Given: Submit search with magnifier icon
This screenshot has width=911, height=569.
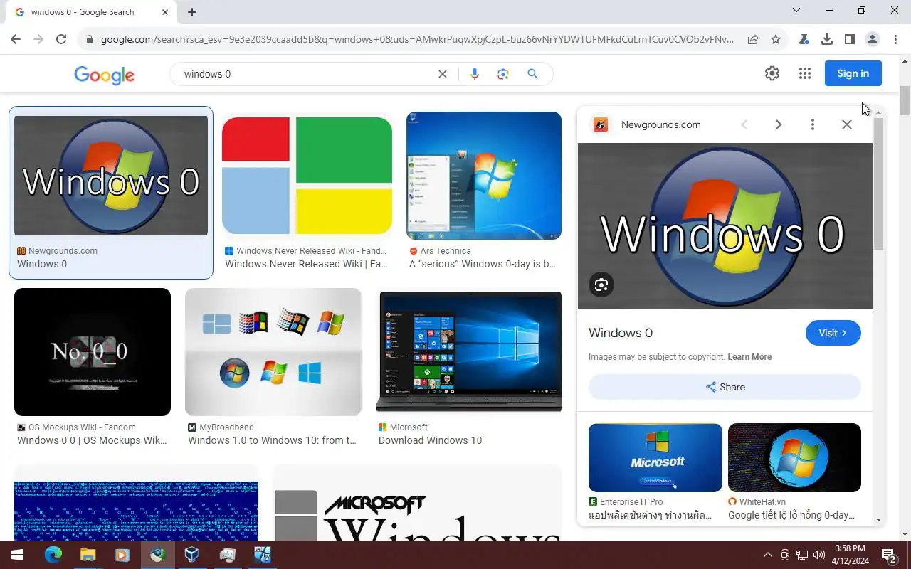Looking at the screenshot, I should pyautogui.click(x=532, y=74).
